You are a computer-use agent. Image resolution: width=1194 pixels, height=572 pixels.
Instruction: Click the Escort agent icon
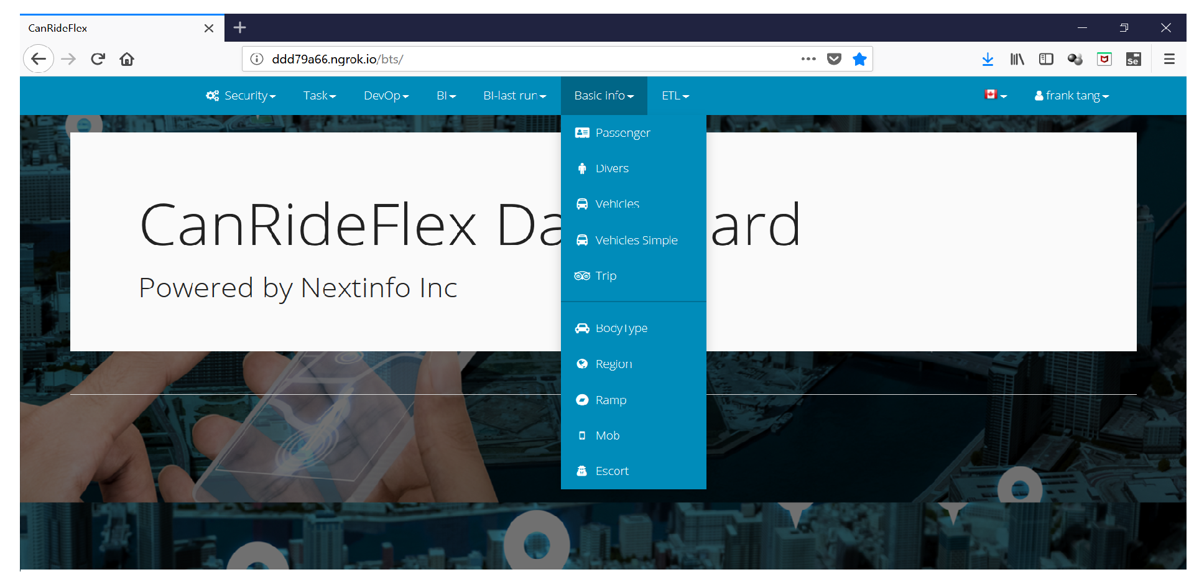[x=582, y=471]
